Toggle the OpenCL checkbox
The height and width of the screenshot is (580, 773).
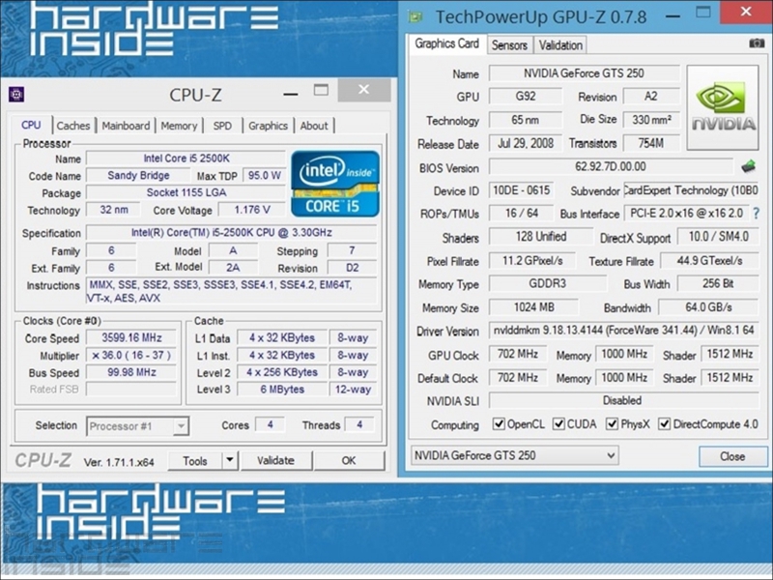point(499,424)
